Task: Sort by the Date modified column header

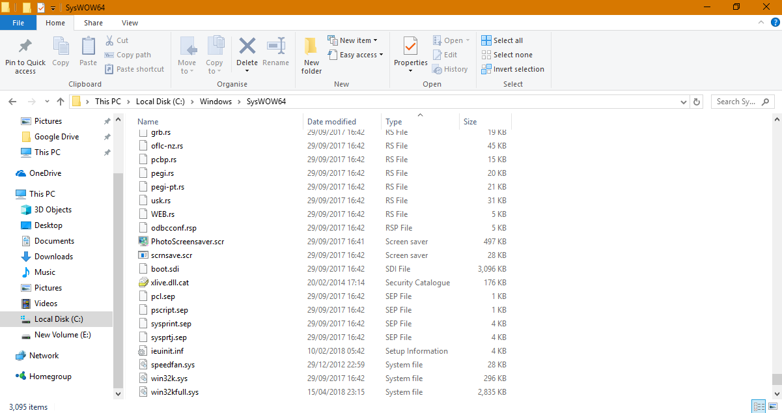Action: (342, 122)
